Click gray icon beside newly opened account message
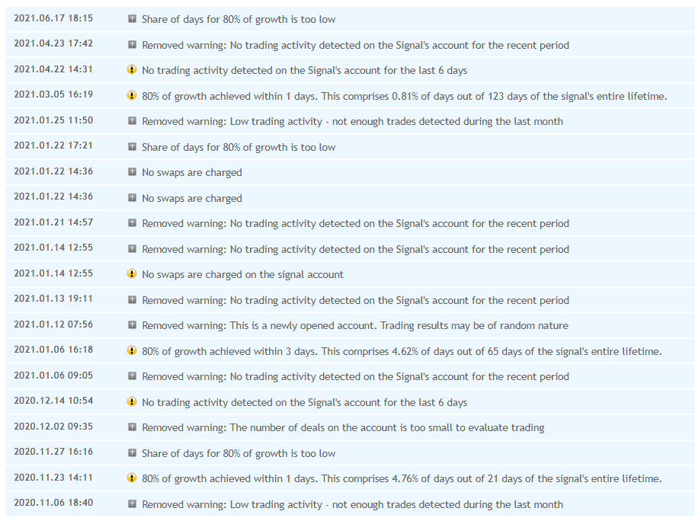Screen dimensions: 695x521 [x=132, y=325]
